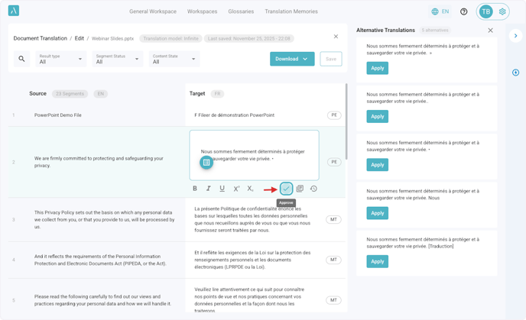
Task: Close the Alternative Translations panel
Action: (x=491, y=31)
